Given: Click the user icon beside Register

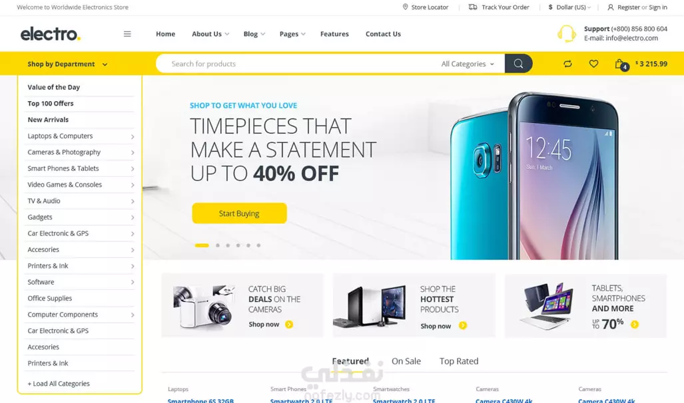Looking at the screenshot, I should coord(610,7).
